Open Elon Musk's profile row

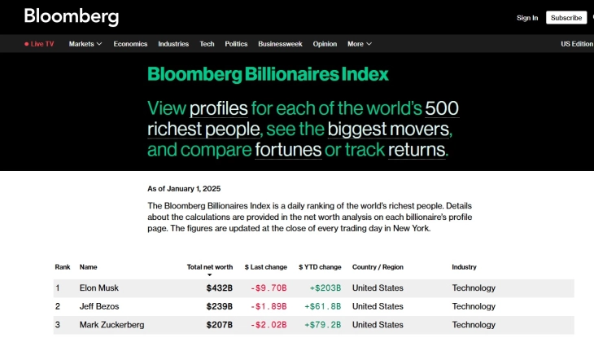pos(99,288)
